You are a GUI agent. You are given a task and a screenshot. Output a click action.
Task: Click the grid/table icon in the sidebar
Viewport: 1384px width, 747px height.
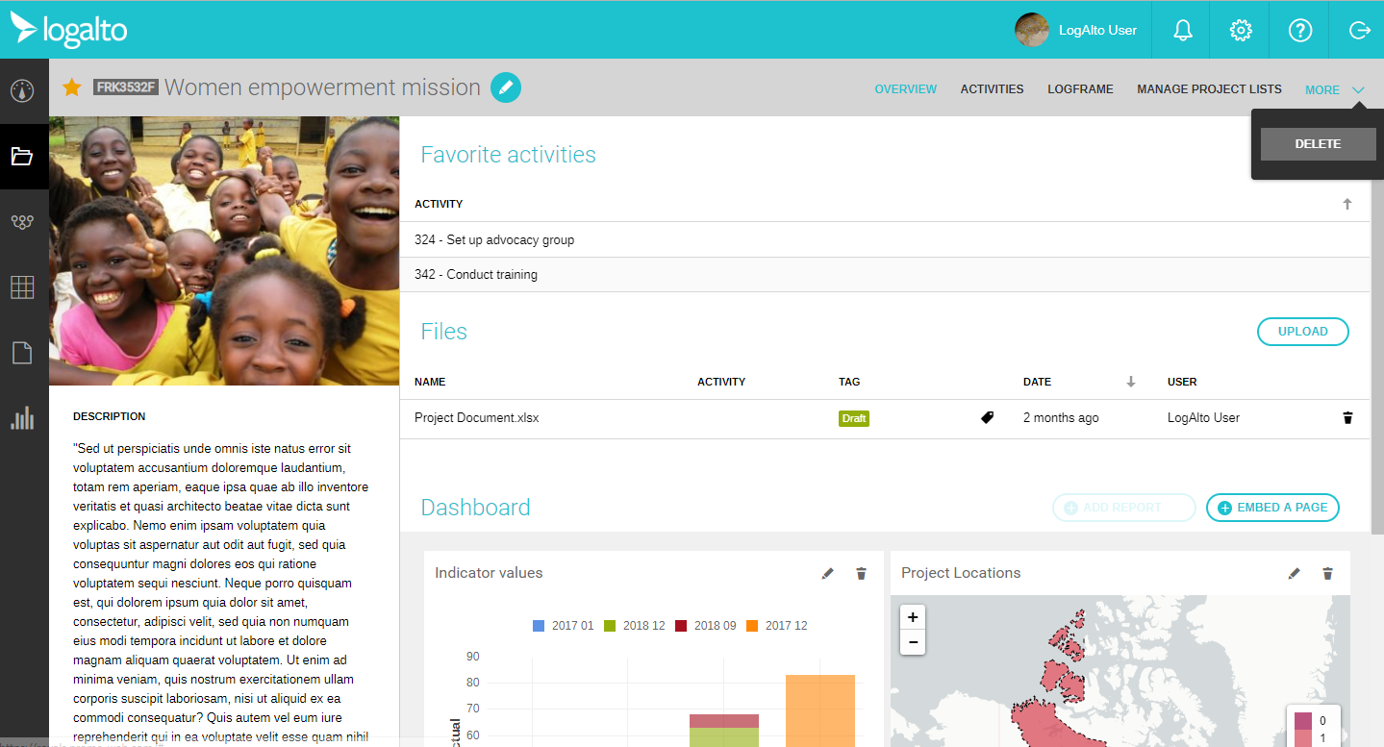pos(22,286)
